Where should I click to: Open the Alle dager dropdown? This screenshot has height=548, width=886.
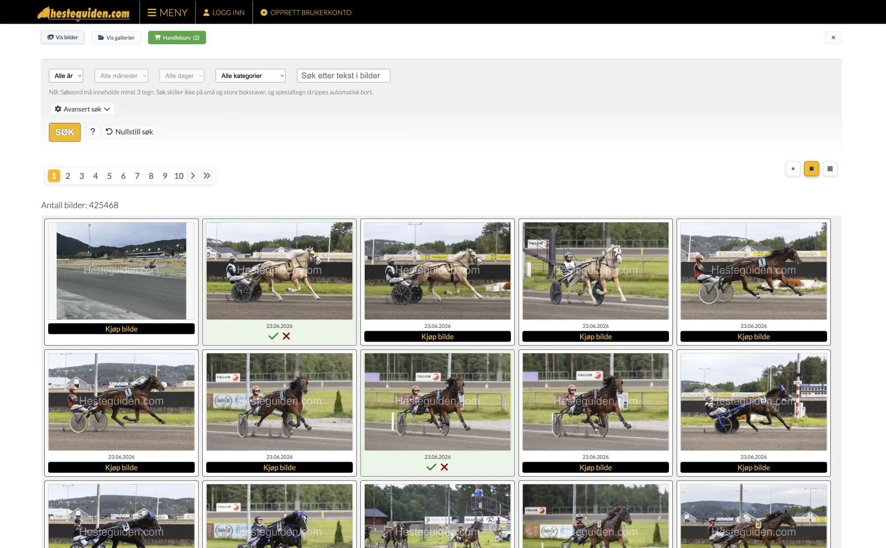tap(182, 76)
